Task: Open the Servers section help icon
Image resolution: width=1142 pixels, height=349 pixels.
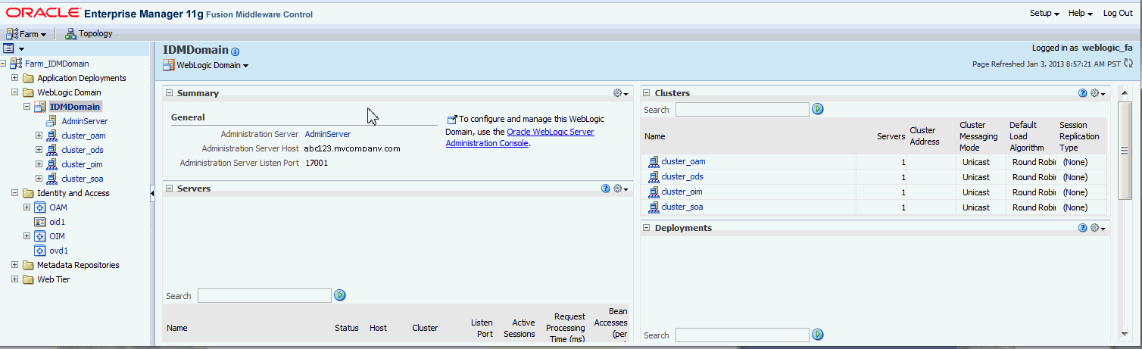Action: click(x=606, y=189)
